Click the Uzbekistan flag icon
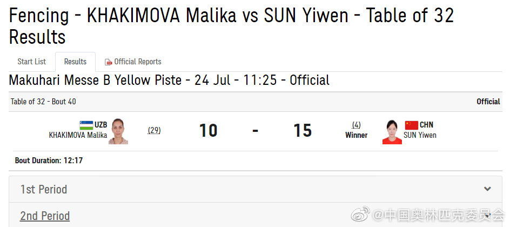Image resolution: width=510 pixels, height=227 pixels. tap(86, 125)
